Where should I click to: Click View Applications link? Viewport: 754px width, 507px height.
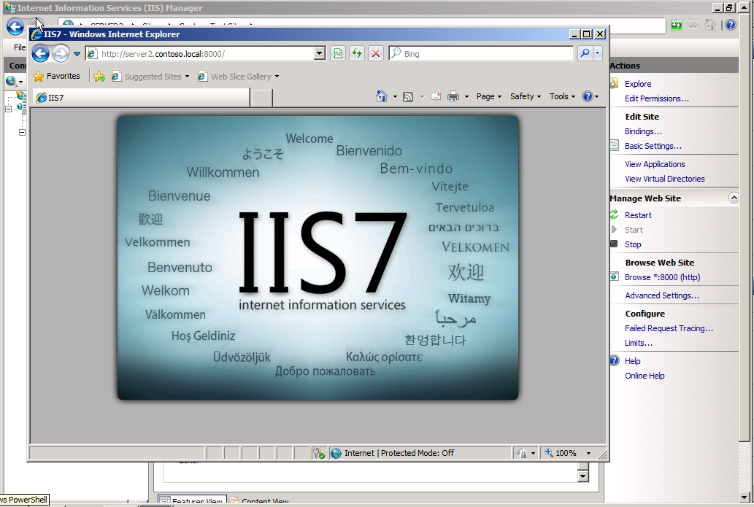click(x=655, y=164)
